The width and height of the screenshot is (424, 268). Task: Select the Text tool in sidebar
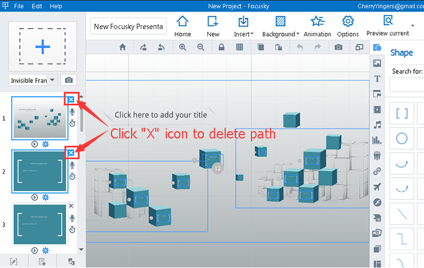click(377, 78)
